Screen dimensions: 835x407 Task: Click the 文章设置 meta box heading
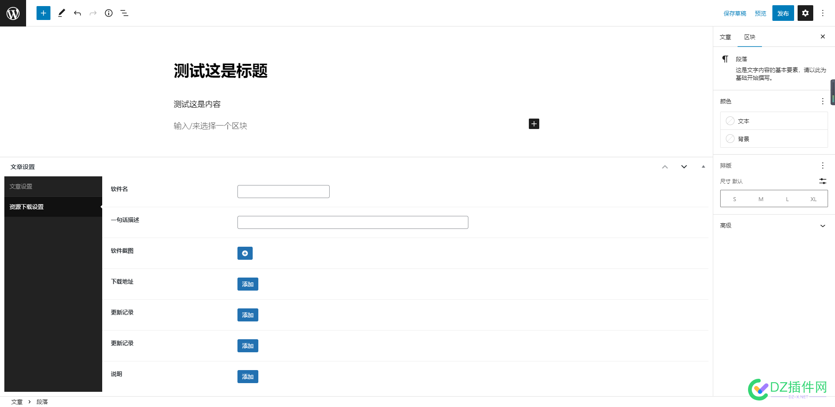(23, 167)
